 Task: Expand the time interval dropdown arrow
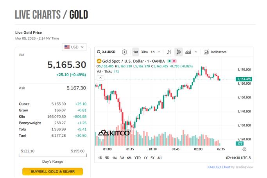(159, 52)
